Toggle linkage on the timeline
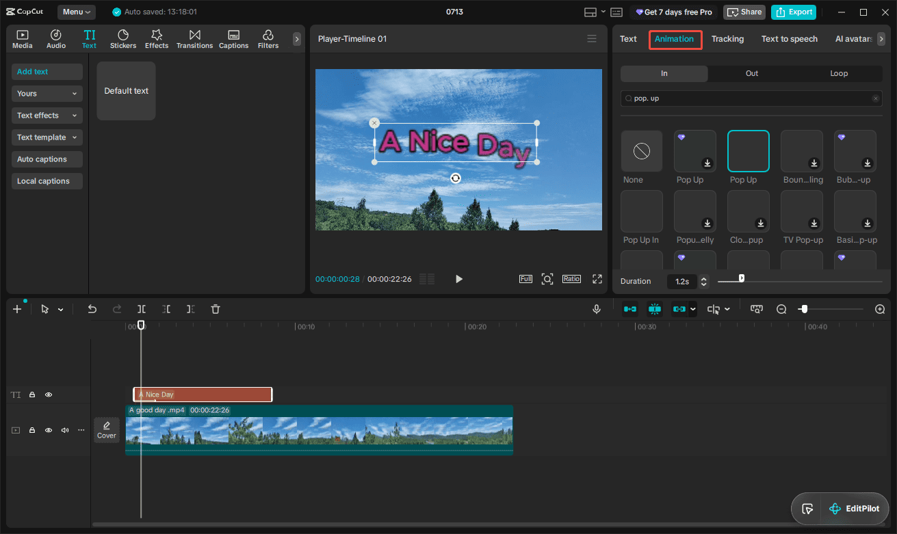 [x=679, y=309]
